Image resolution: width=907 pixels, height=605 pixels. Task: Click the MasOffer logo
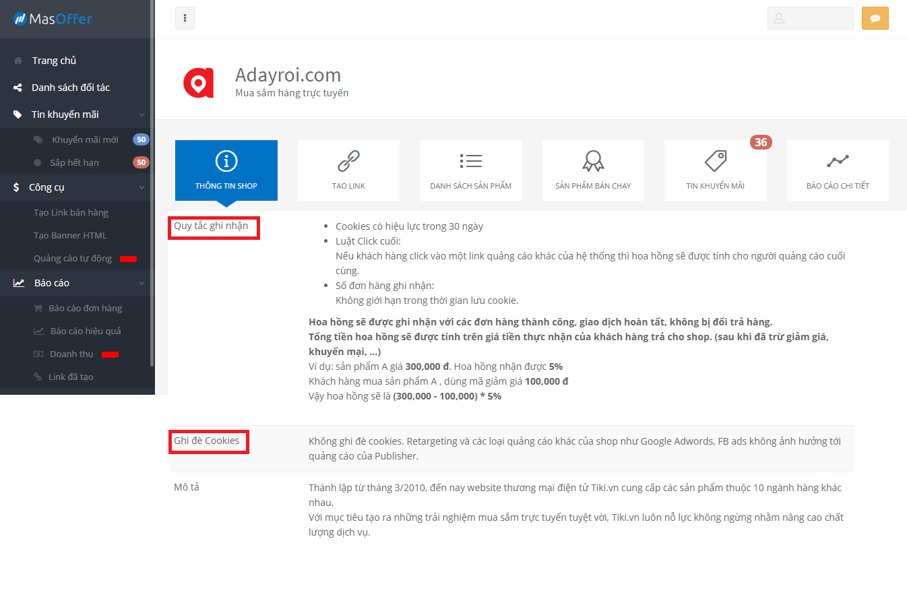(53, 19)
